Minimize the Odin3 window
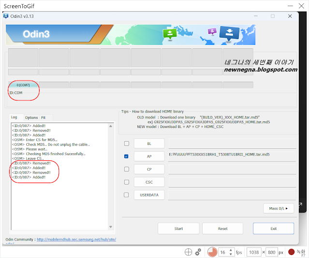 click(256, 16)
